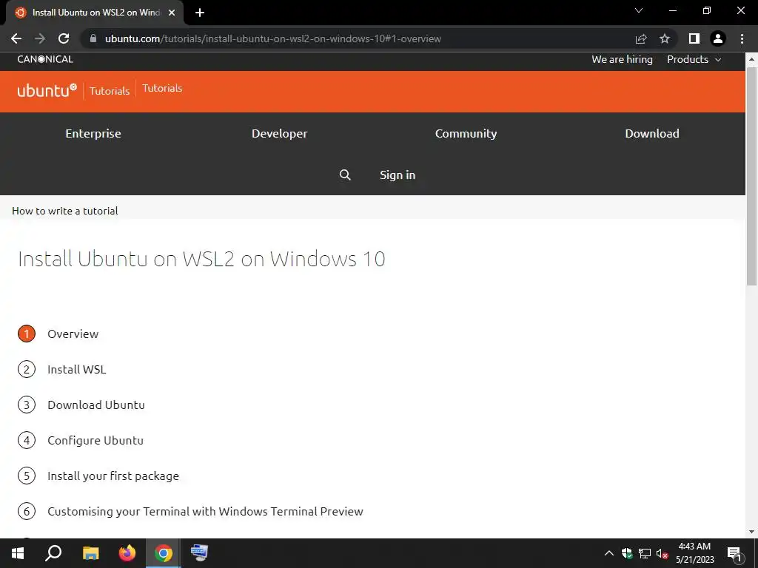Click the second Tutorials header link

[162, 89]
